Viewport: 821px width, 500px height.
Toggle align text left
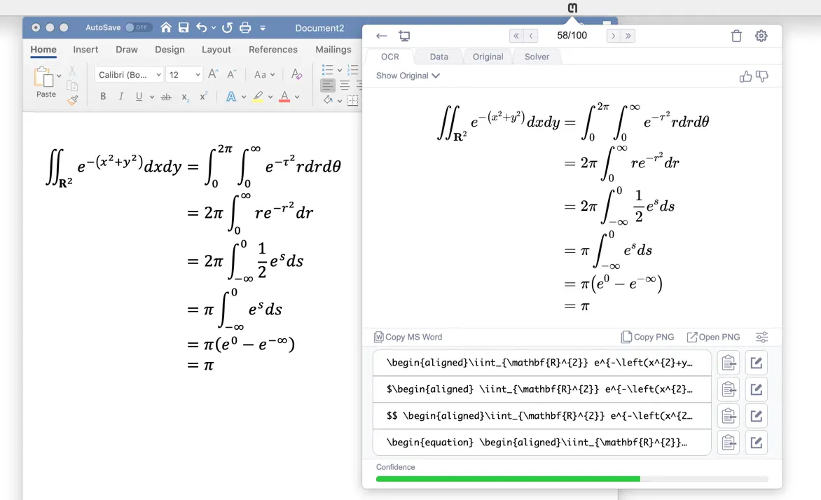(328, 85)
